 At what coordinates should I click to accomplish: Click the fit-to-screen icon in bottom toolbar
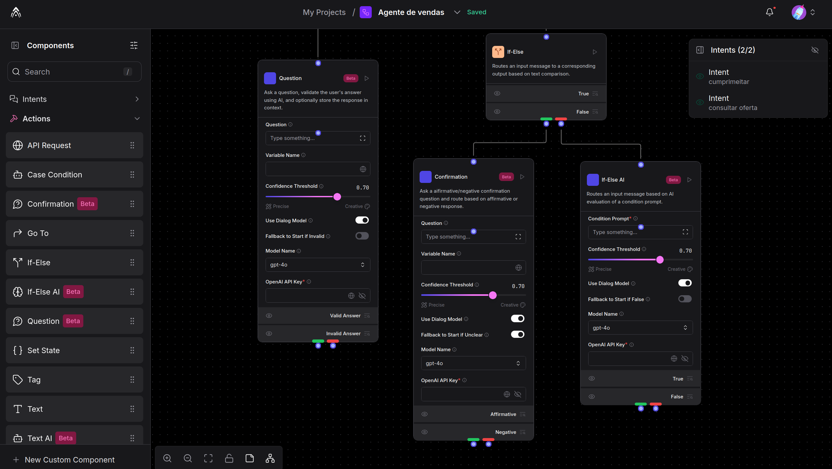coord(208,458)
